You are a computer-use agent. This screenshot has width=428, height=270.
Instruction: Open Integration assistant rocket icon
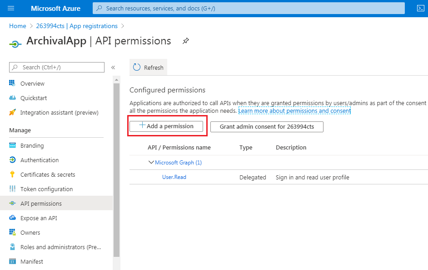point(13,112)
